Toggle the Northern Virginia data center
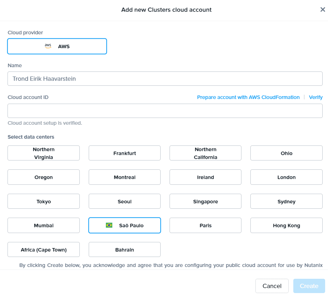The height and width of the screenshot is (302, 328). [x=44, y=153]
